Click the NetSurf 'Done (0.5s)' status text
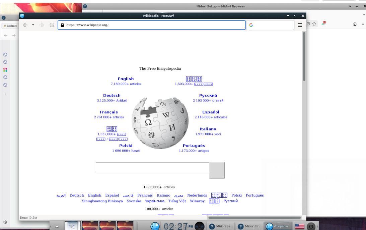The width and height of the screenshot is (366, 230). [x=28, y=217]
